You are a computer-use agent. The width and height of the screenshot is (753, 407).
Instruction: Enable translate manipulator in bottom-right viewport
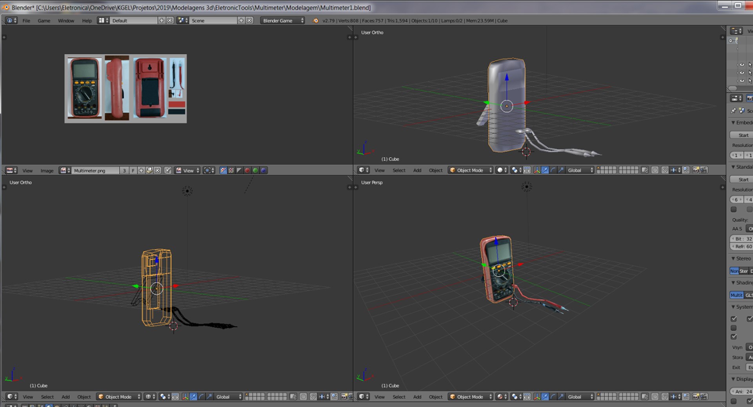[x=545, y=397]
